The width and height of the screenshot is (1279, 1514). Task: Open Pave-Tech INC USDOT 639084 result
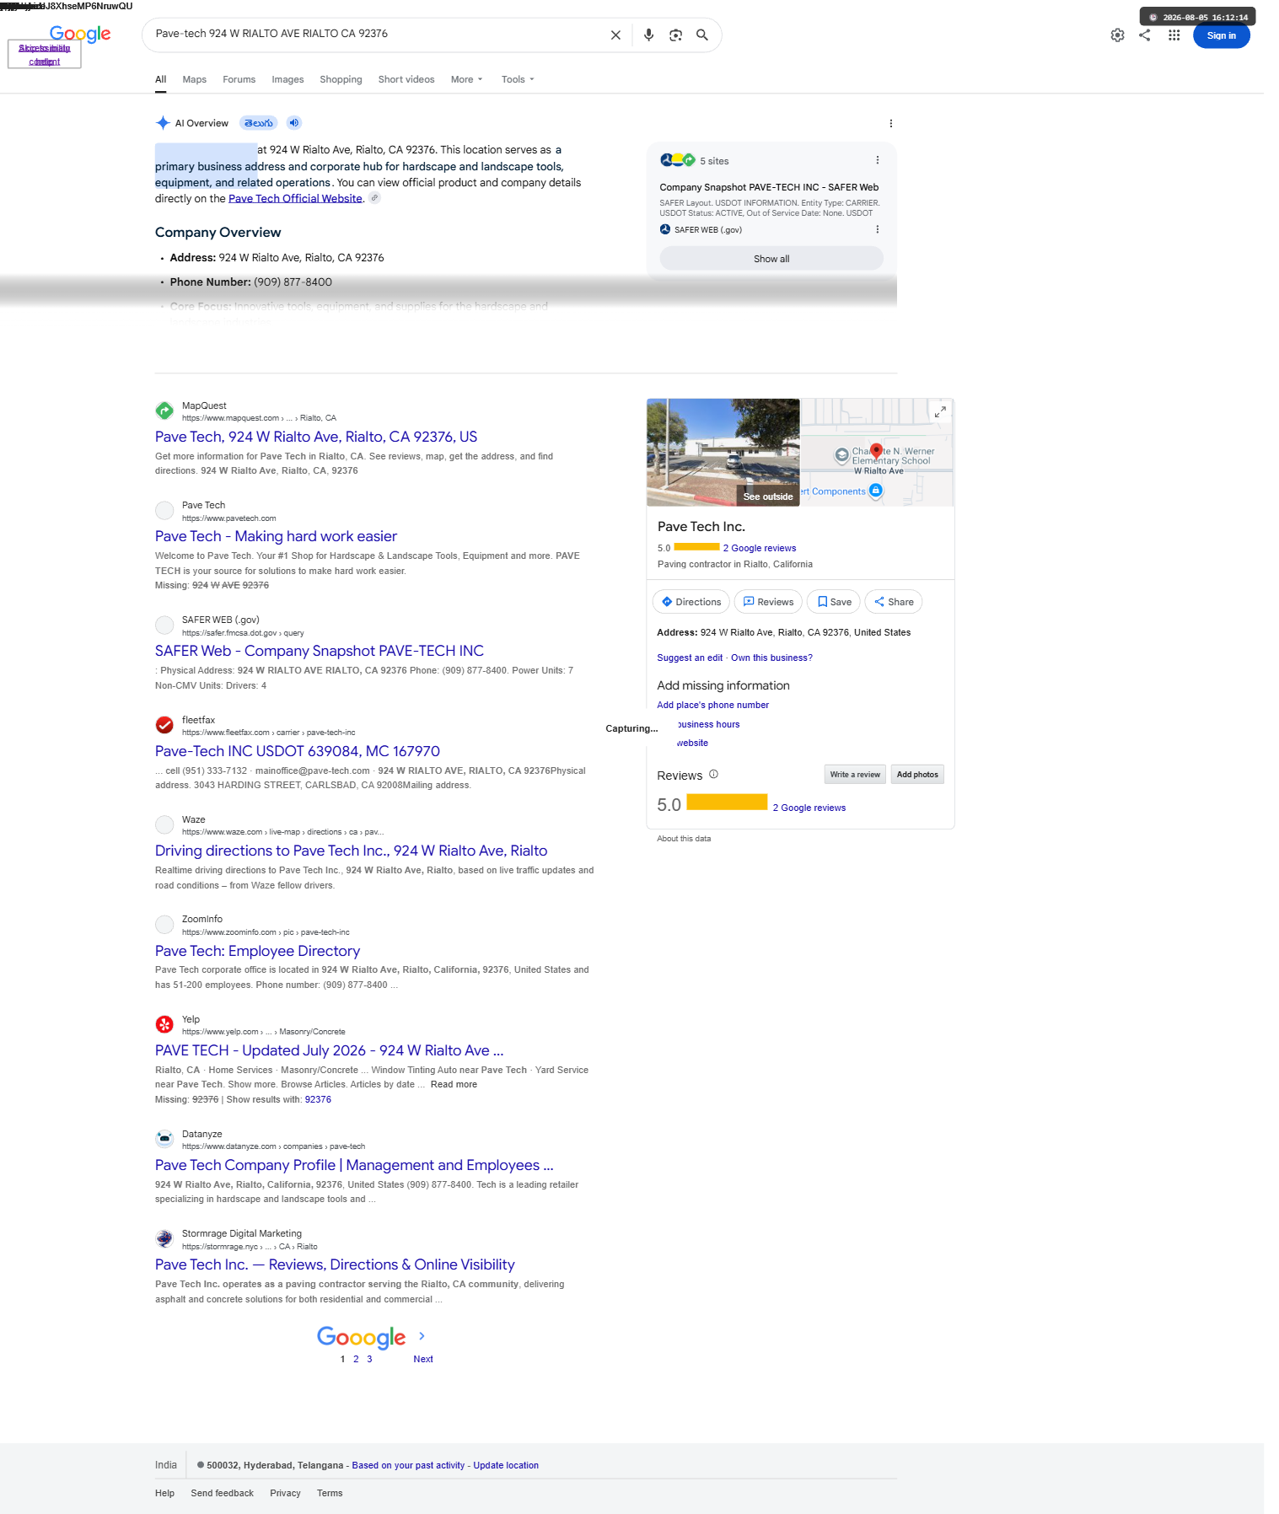tap(298, 751)
